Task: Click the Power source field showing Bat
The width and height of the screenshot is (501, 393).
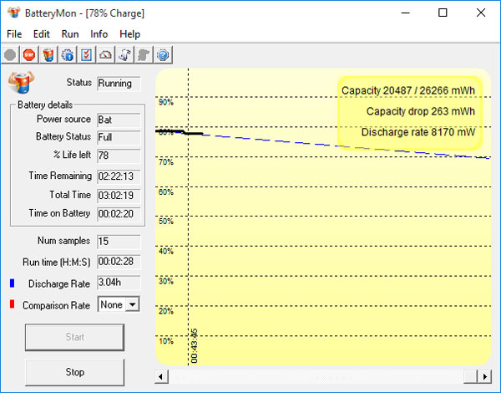Action: pos(119,120)
